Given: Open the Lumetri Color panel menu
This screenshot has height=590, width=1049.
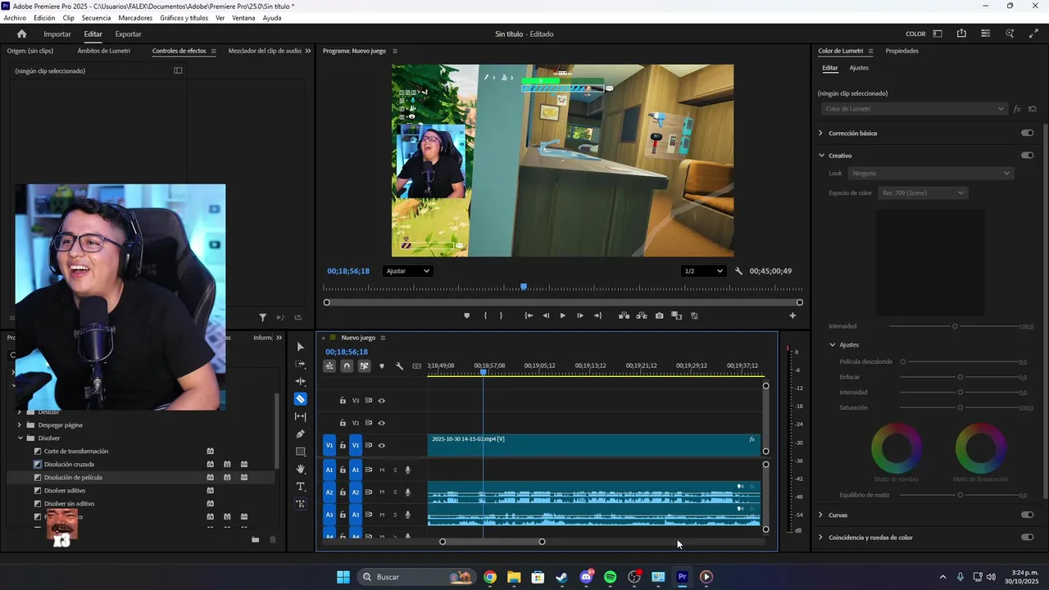Looking at the screenshot, I should [x=870, y=51].
